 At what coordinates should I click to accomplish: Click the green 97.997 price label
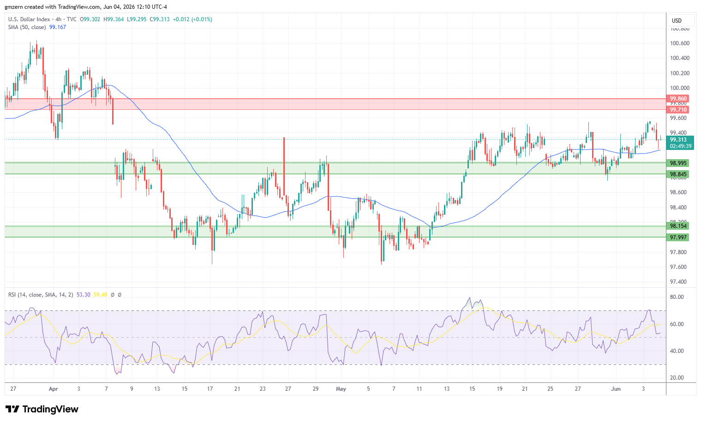click(678, 238)
